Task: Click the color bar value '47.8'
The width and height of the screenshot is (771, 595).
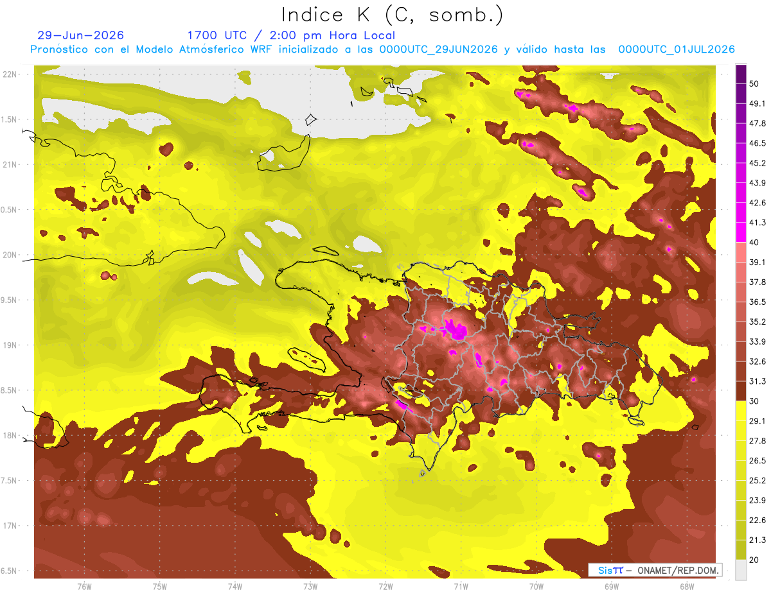Action: (757, 123)
